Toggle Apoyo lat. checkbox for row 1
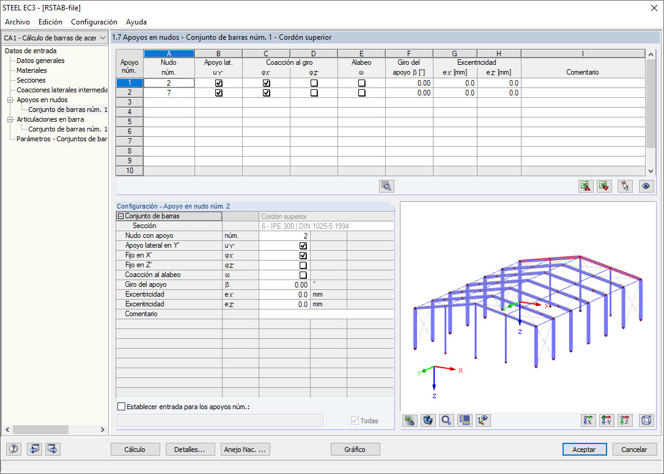The height and width of the screenshot is (474, 664). [218, 83]
